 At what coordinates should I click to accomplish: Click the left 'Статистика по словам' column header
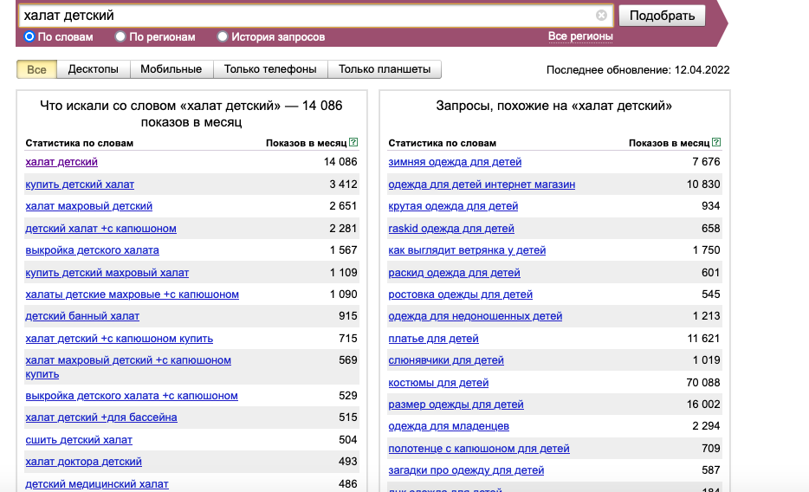80,144
